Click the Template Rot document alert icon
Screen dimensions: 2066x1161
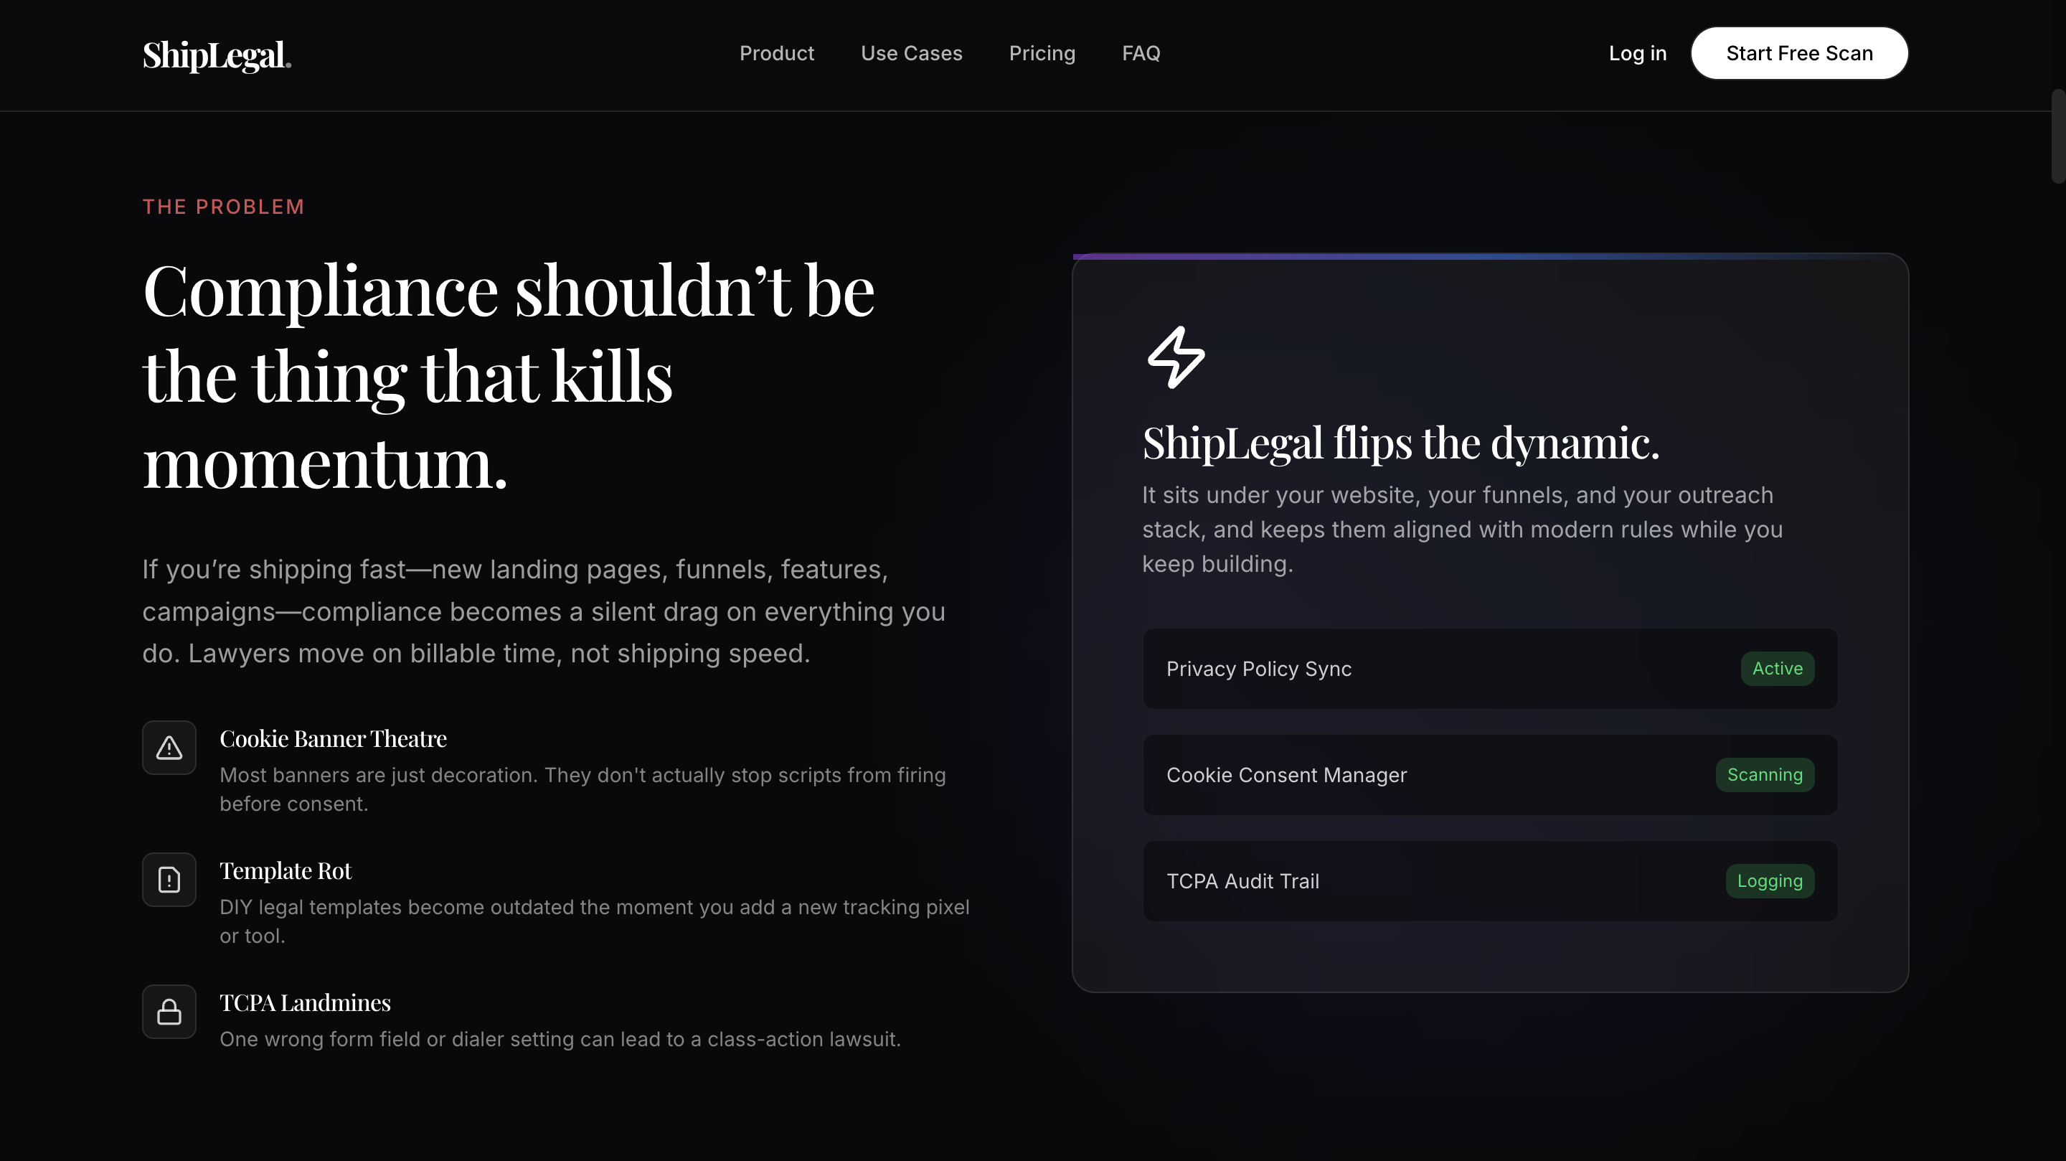(x=169, y=880)
